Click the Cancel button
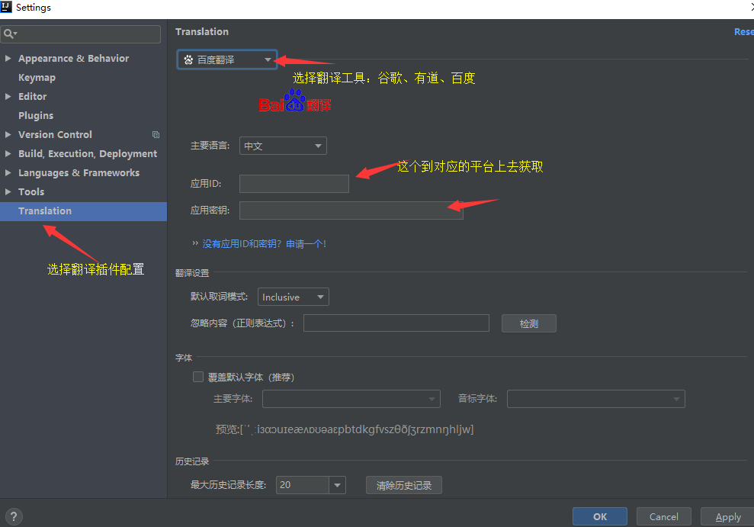 [663, 517]
